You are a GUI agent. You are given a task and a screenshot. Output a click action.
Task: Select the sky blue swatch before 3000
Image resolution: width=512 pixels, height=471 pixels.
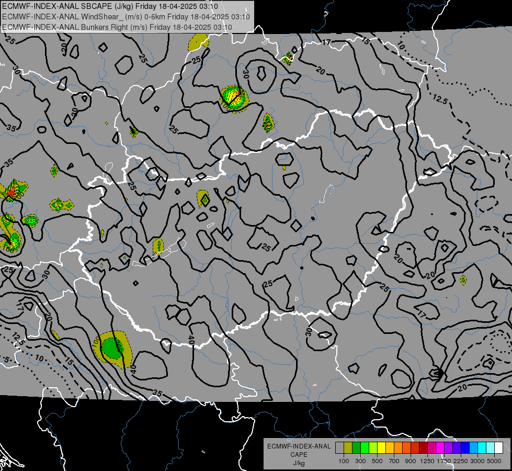coord(473,448)
